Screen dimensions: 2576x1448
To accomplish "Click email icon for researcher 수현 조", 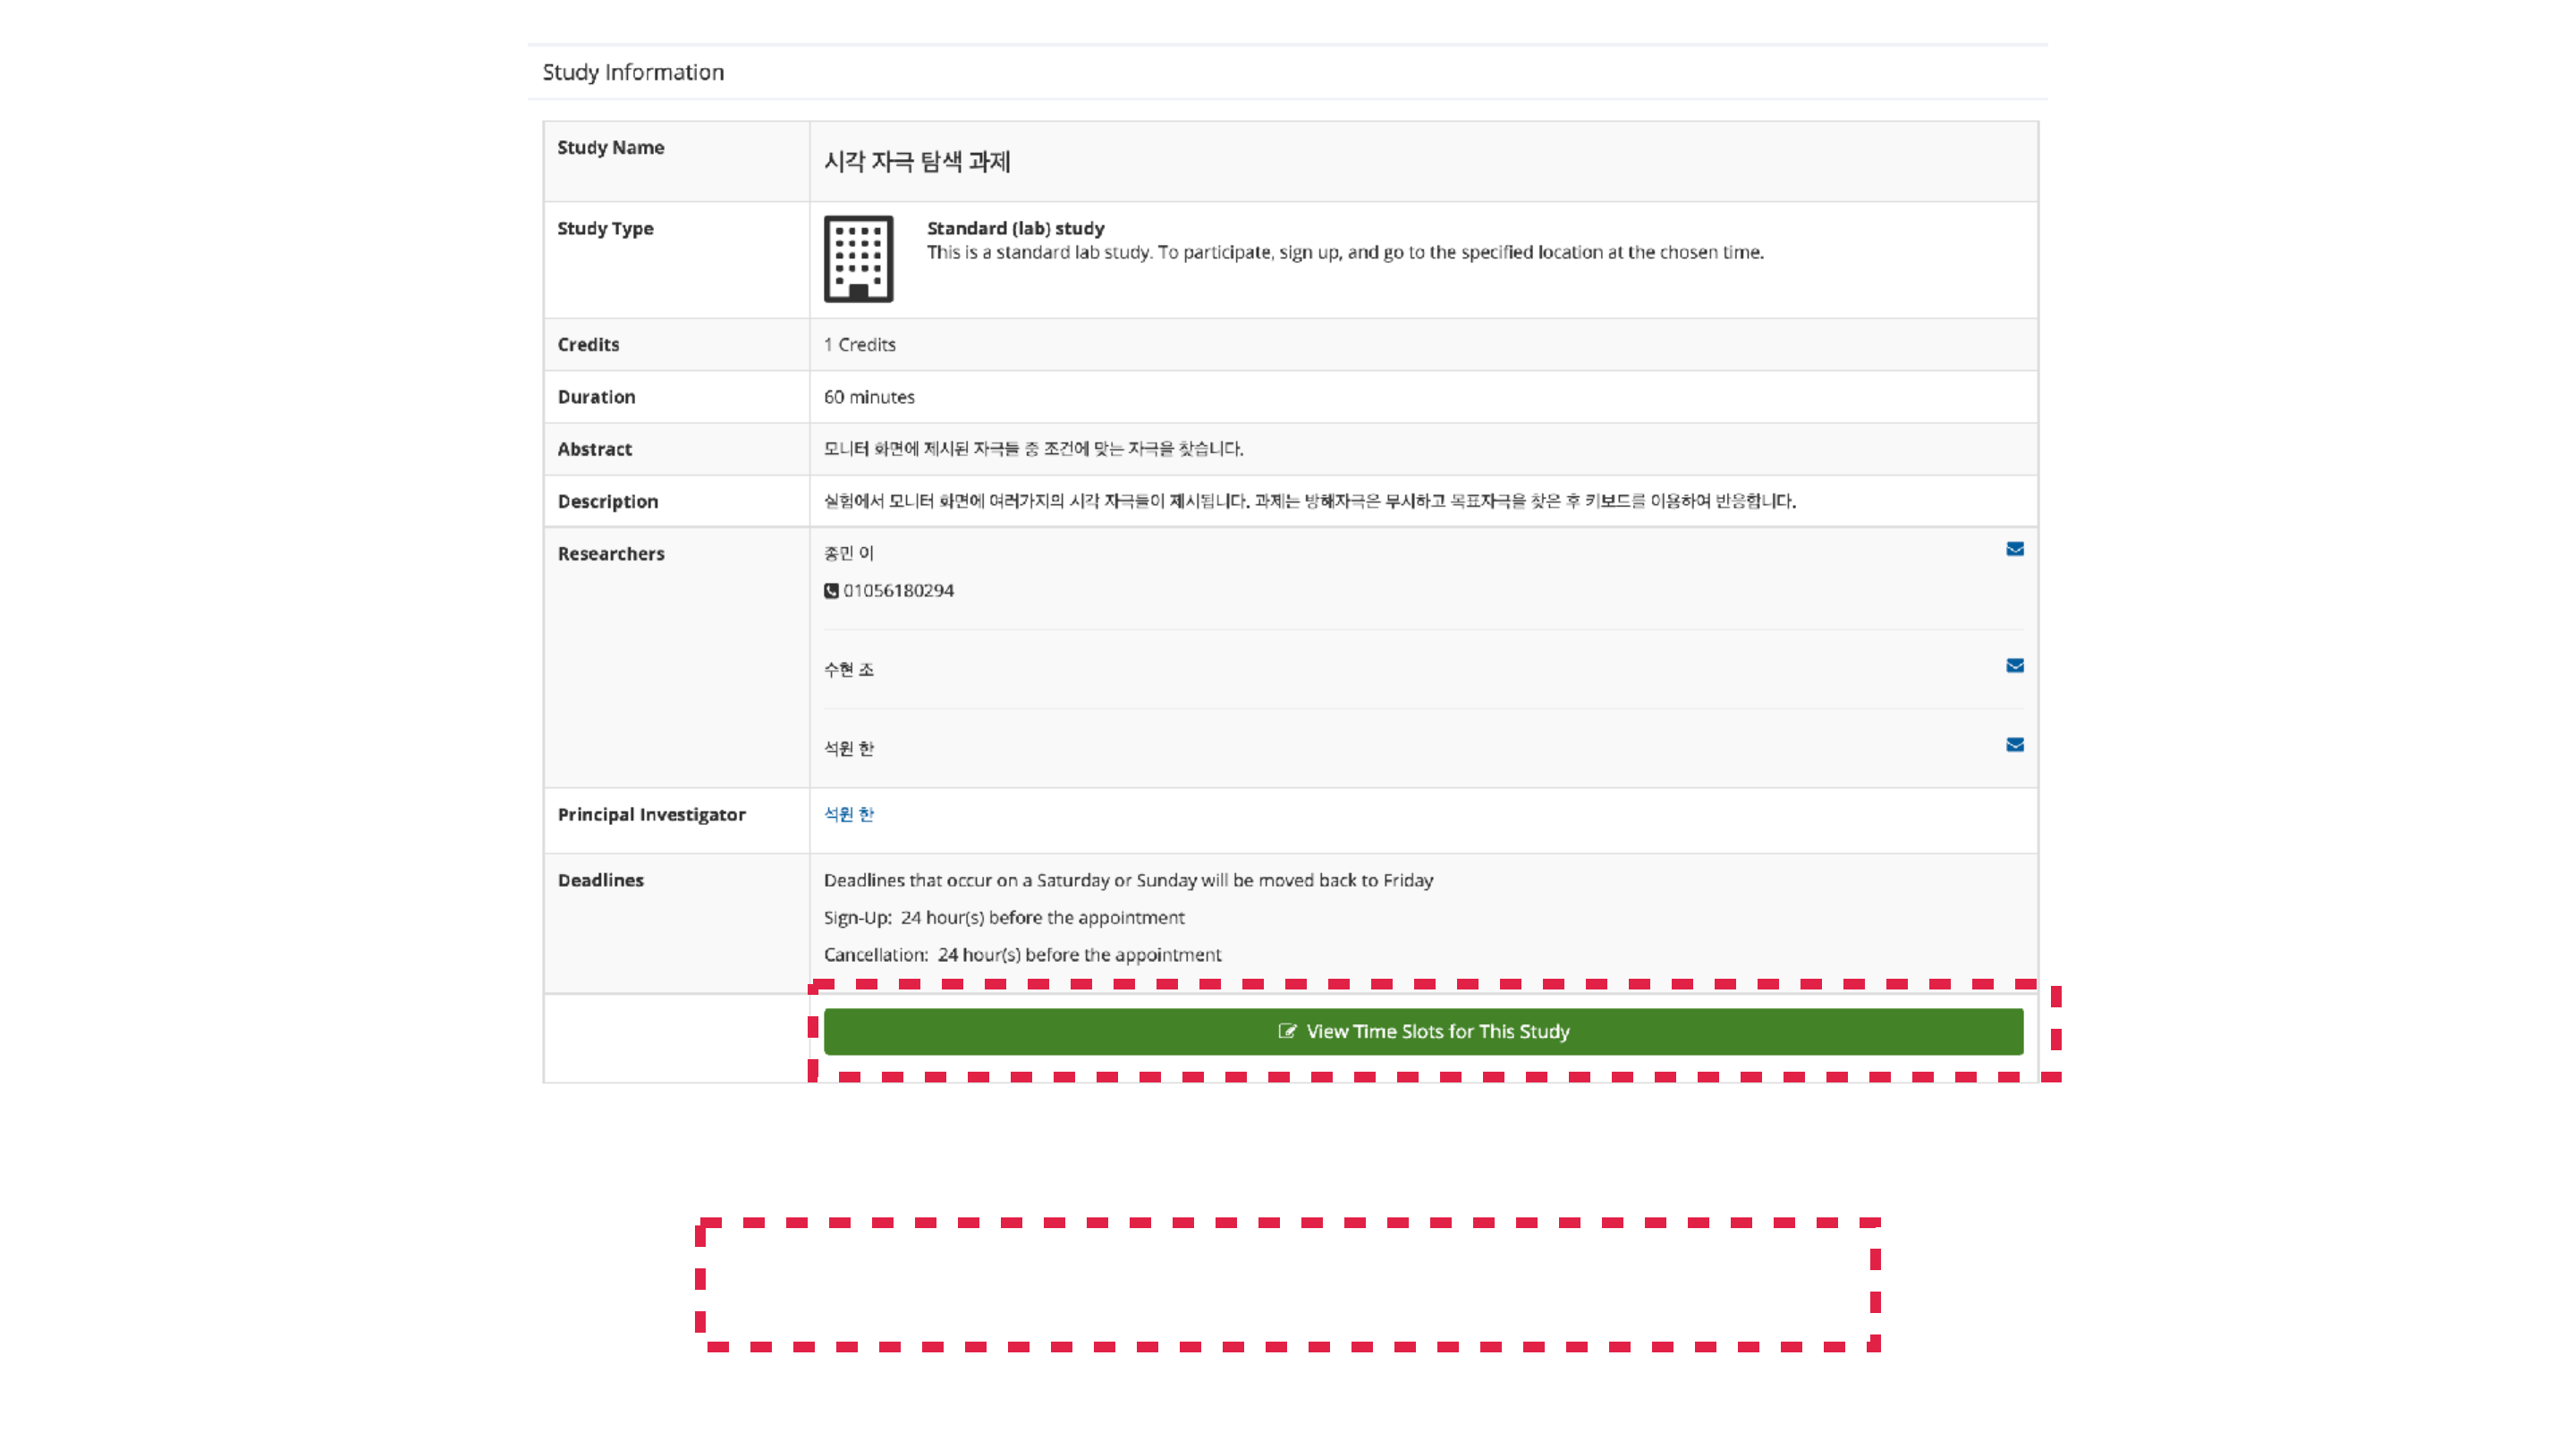I will click(2014, 666).
